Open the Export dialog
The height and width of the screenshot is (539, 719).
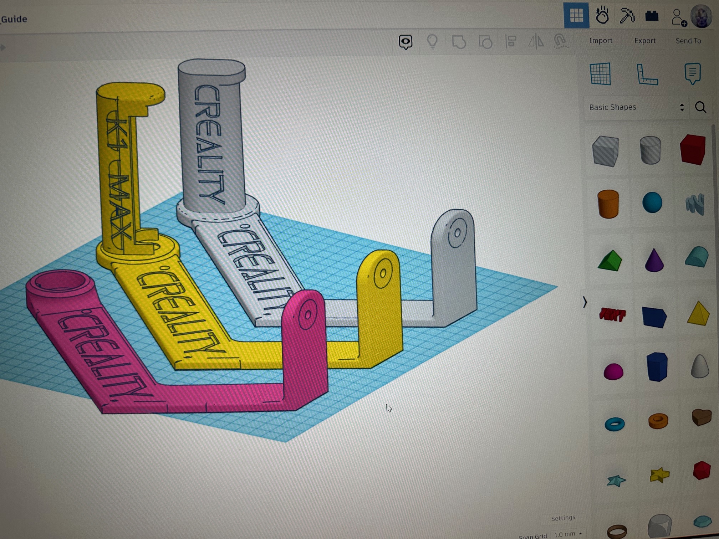coord(645,41)
